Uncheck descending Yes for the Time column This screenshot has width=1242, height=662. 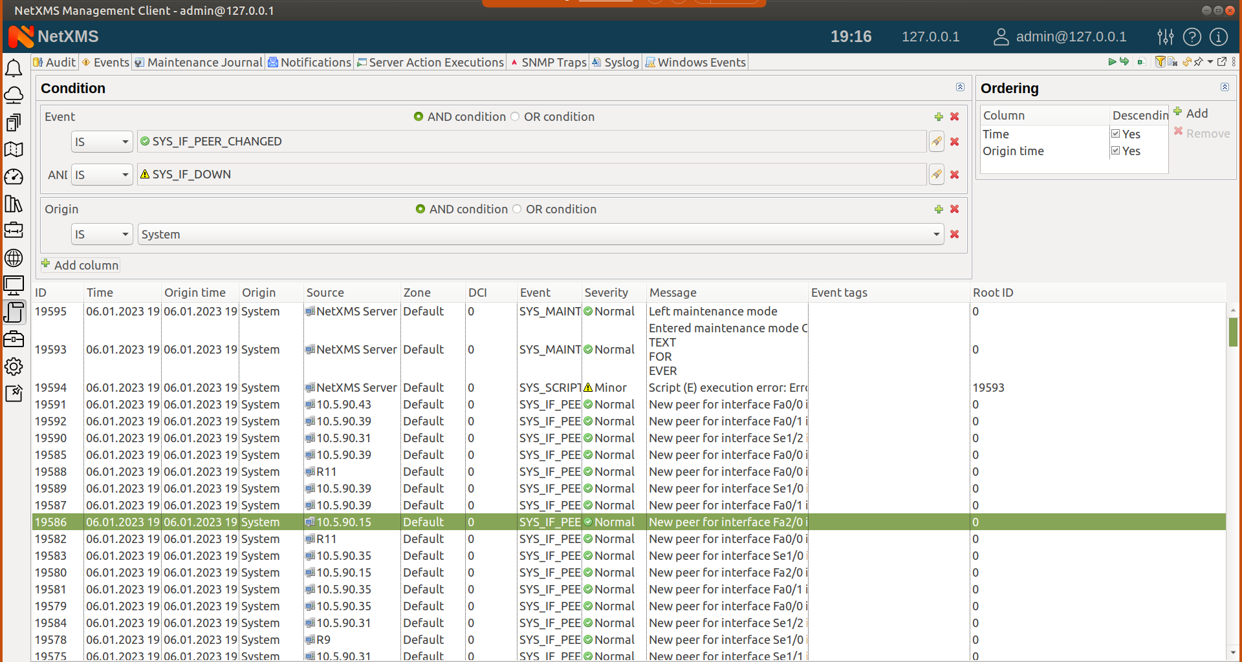tap(1117, 134)
